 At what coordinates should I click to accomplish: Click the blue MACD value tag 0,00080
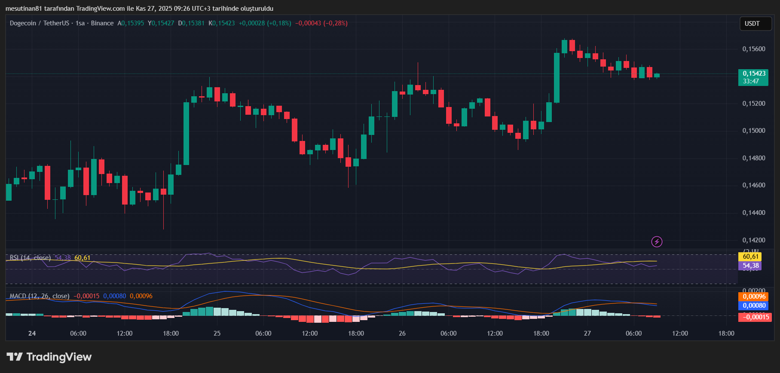pos(754,306)
